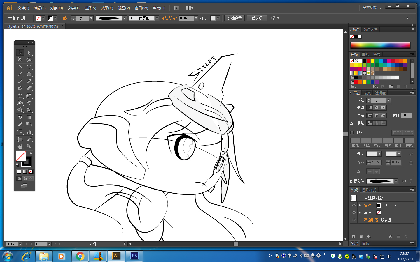Enable the dashed line (虚线) checkbox
Viewport: 420px width, 262px height.
(x=352, y=133)
